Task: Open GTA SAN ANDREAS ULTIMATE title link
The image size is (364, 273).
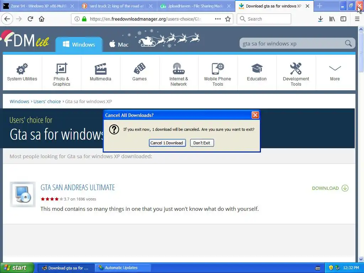Action: pyautogui.click(x=78, y=187)
